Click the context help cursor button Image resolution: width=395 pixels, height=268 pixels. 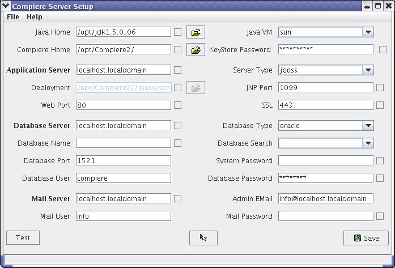point(203,238)
